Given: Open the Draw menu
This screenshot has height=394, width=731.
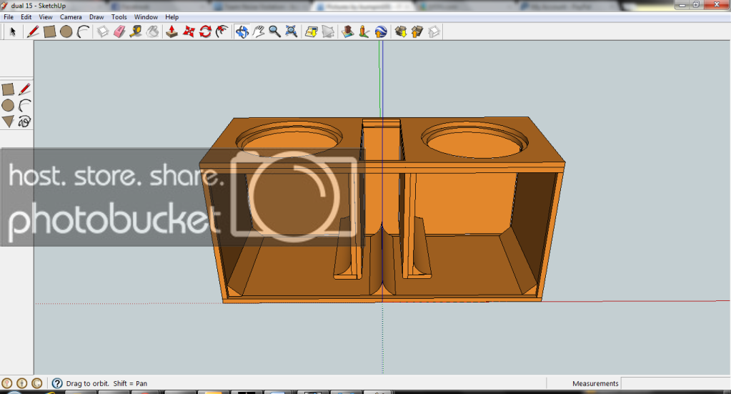Looking at the screenshot, I should click(x=96, y=16).
